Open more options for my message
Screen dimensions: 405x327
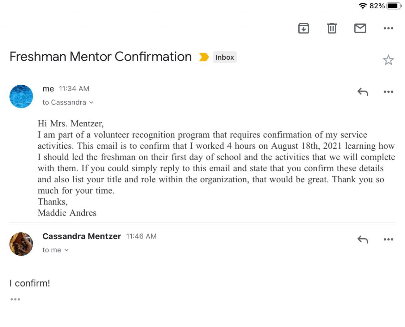click(388, 92)
